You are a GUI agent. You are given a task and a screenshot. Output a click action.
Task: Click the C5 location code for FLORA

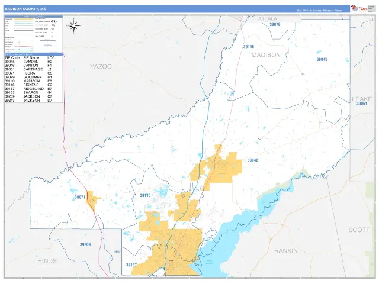(50, 73)
